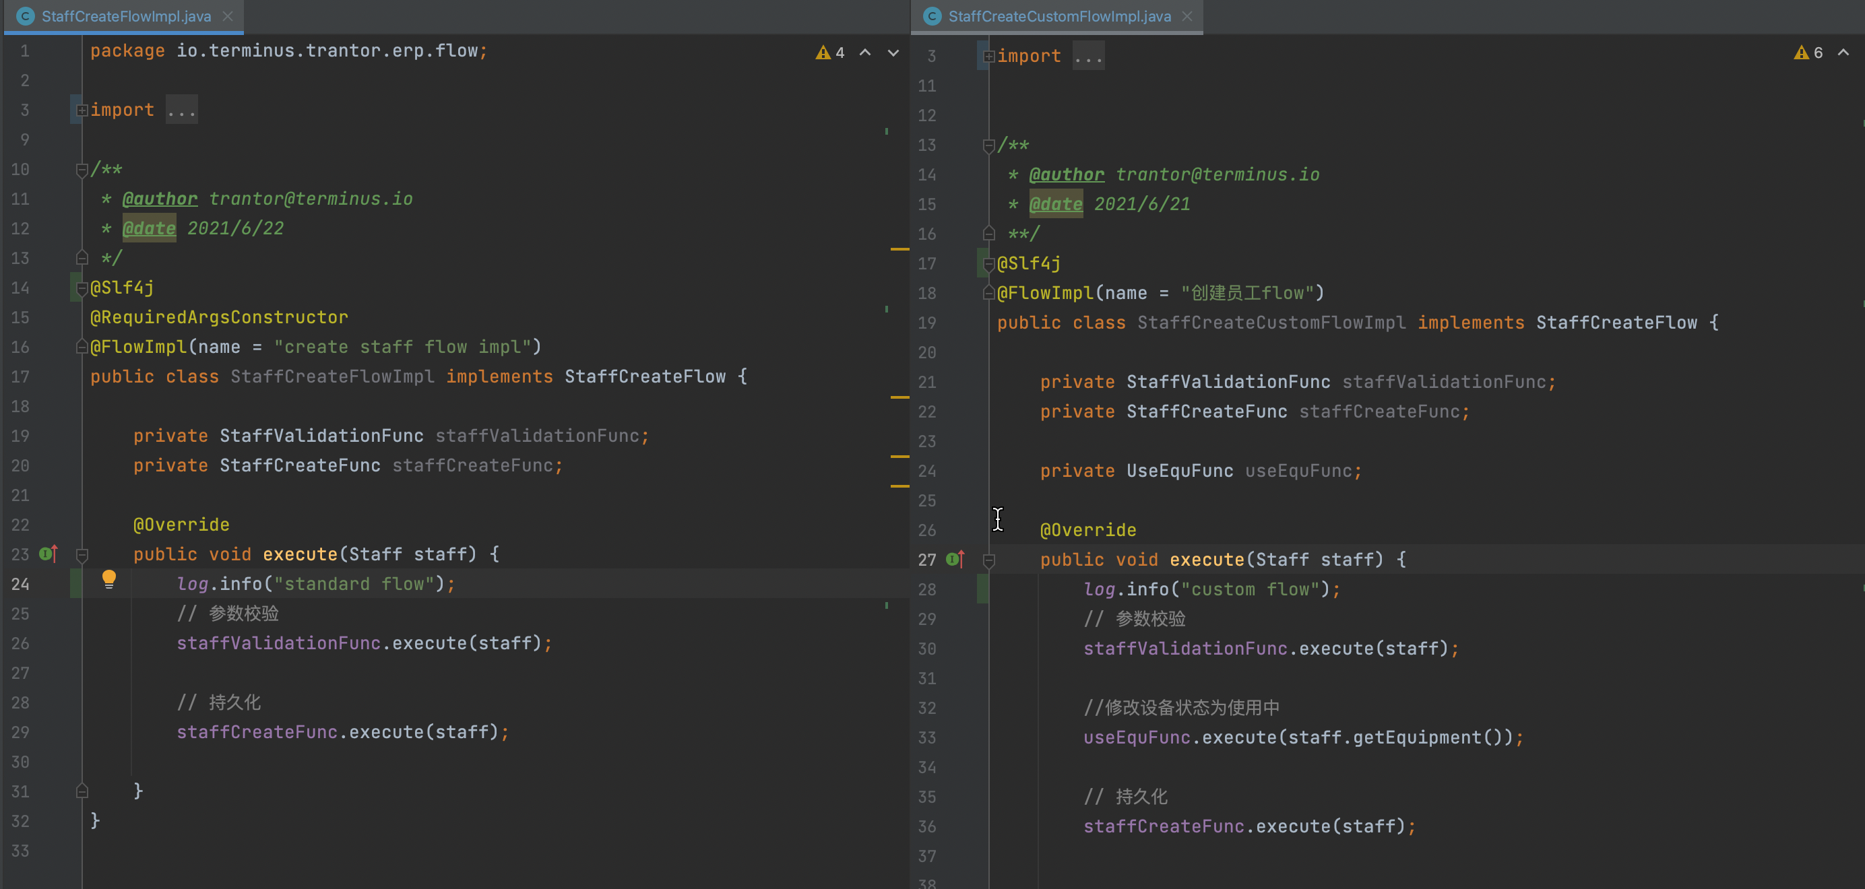
Task: Click the green change marker next to line 24
Action: click(x=75, y=583)
